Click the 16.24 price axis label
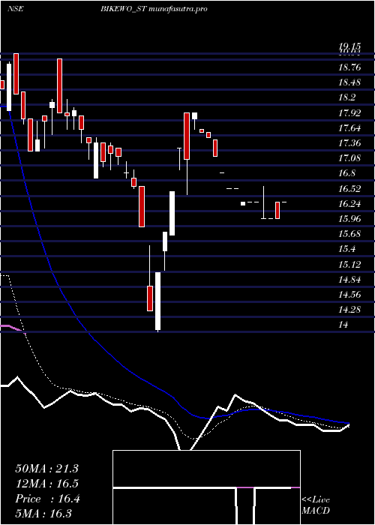The height and width of the screenshot is (525, 375). pos(349,204)
